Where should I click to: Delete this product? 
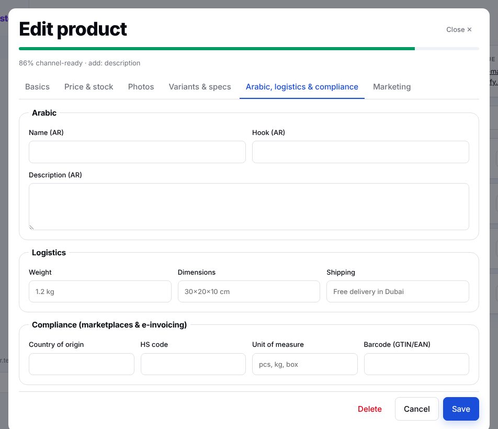click(x=370, y=409)
